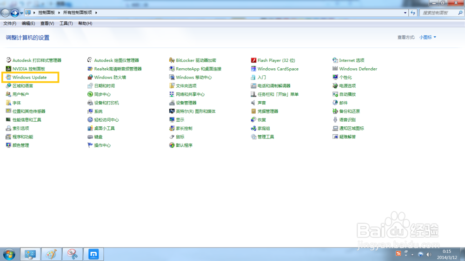Open the recent pages dropdown beside Forward
This screenshot has width=465, height=261.
(21, 13)
